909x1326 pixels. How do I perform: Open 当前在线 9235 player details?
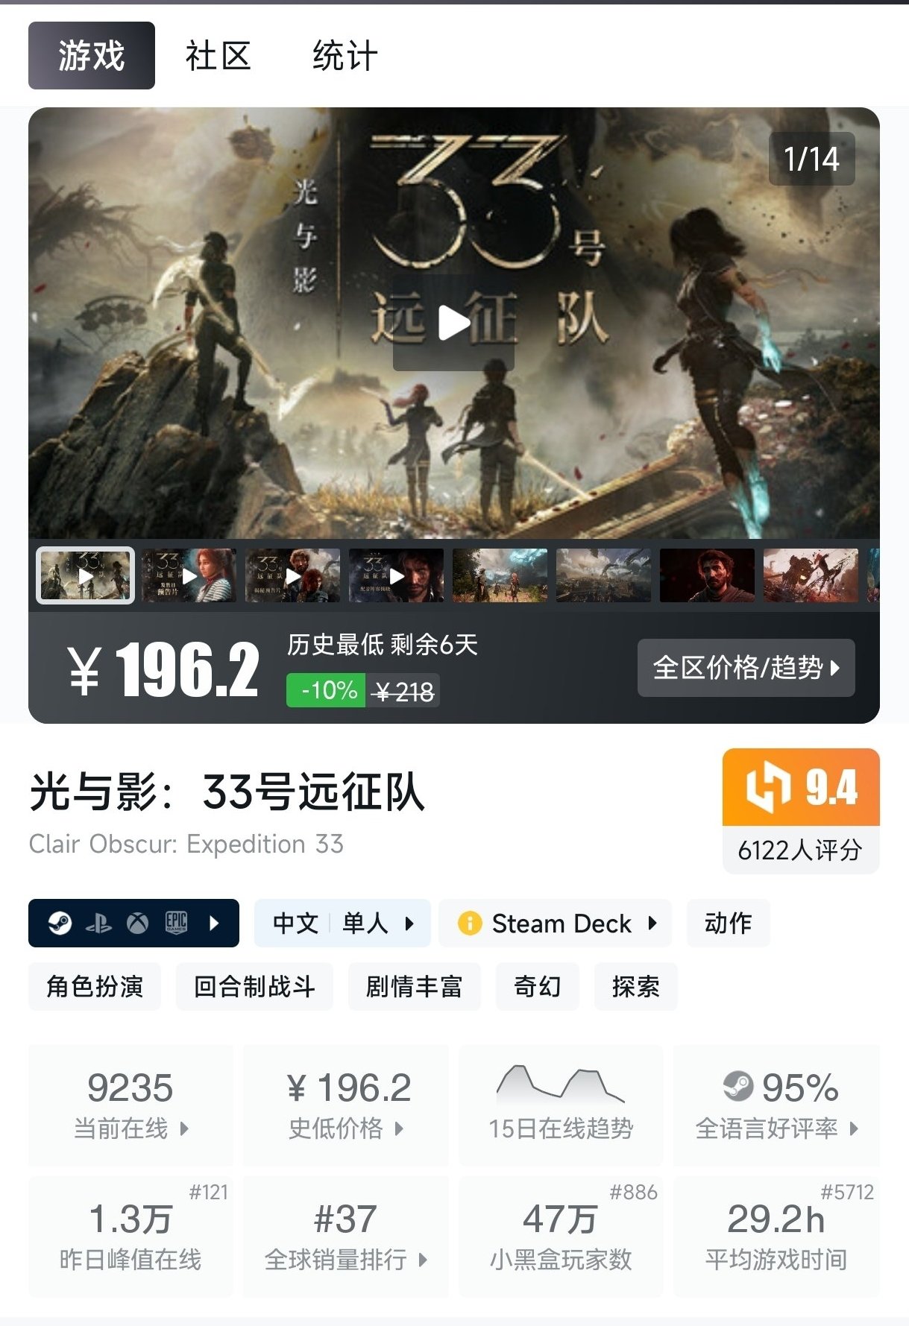coord(130,1105)
